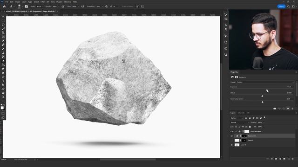This screenshot has width=298, height=167.
Task: Add layer mask icon in Layers panel
Action: coord(276,159)
